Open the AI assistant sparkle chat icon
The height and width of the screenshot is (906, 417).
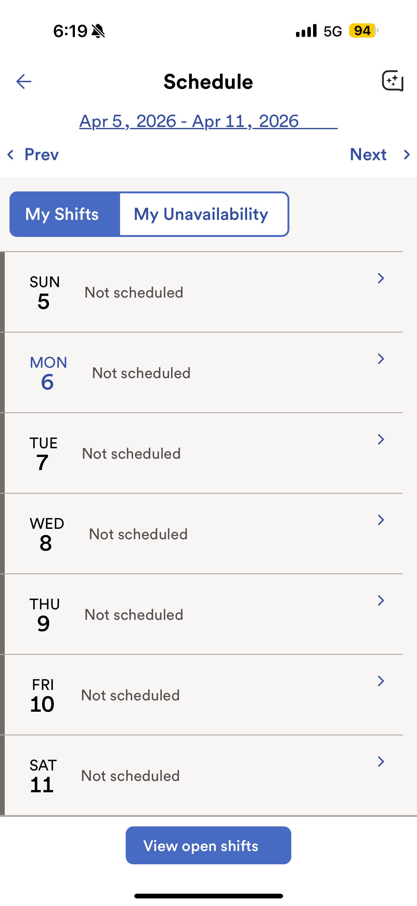pyautogui.click(x=392, y=81)
